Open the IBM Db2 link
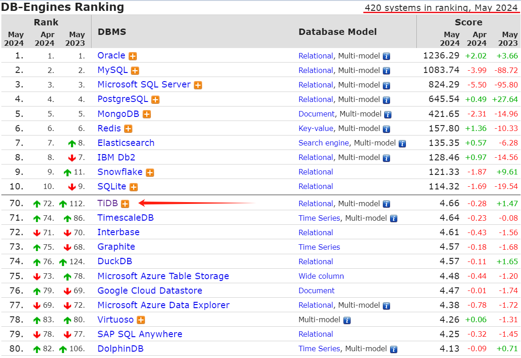Screen dimensions: 521x358 pyautogui.click(x=116, y=157)
